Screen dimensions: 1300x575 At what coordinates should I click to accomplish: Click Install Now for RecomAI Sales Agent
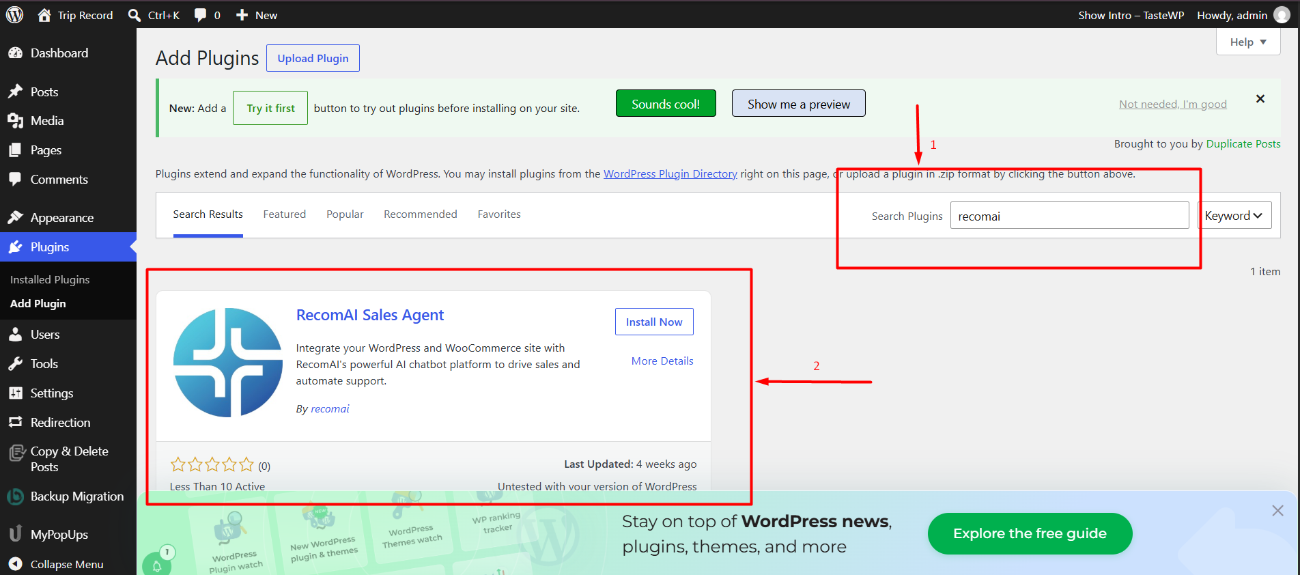click(654, 322)
